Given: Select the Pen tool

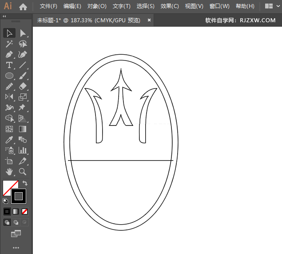Looking at the screenshot, I should pyautogui.click(x=9, y=55).
